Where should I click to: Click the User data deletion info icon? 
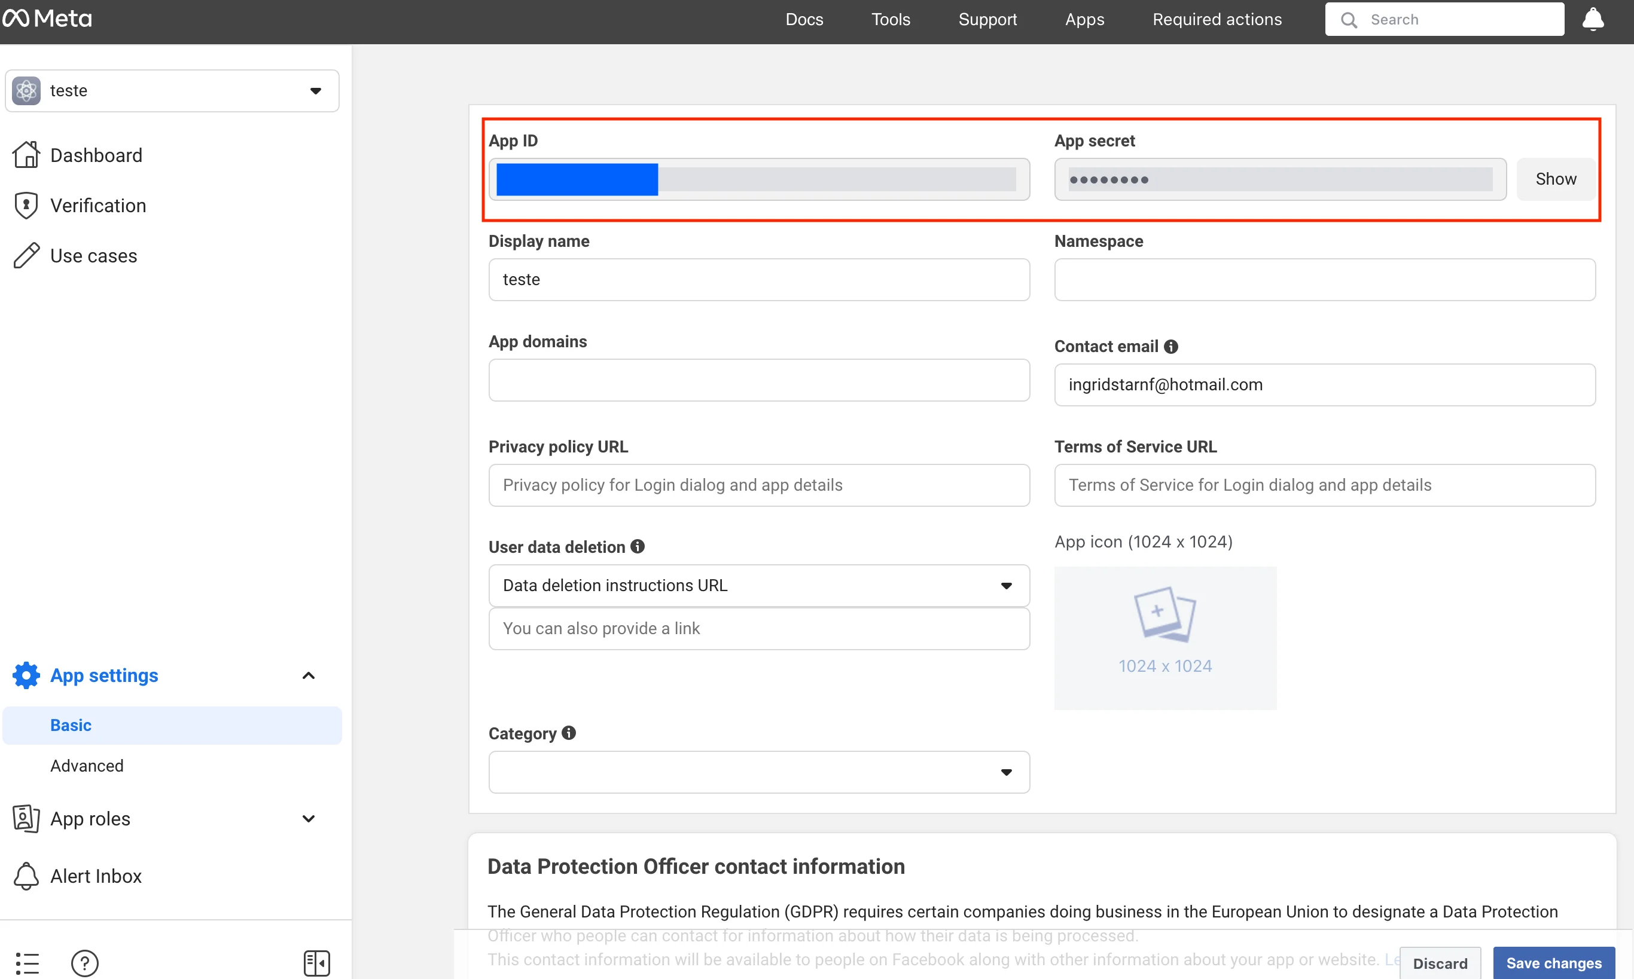tap(637, 546)
